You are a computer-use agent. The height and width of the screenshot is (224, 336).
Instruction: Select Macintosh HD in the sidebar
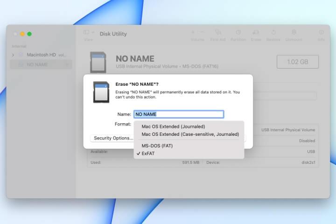[41, 55]
